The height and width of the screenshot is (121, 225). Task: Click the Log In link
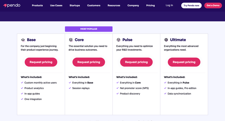[169, 5]
